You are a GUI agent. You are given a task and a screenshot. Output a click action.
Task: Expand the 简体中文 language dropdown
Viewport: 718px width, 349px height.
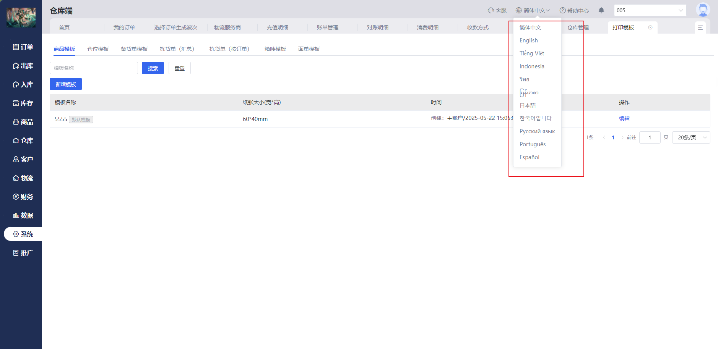click(x=533, y=10)
